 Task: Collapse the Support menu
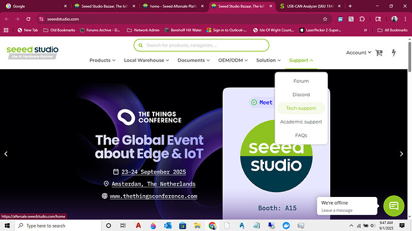(x=301, y=60)
